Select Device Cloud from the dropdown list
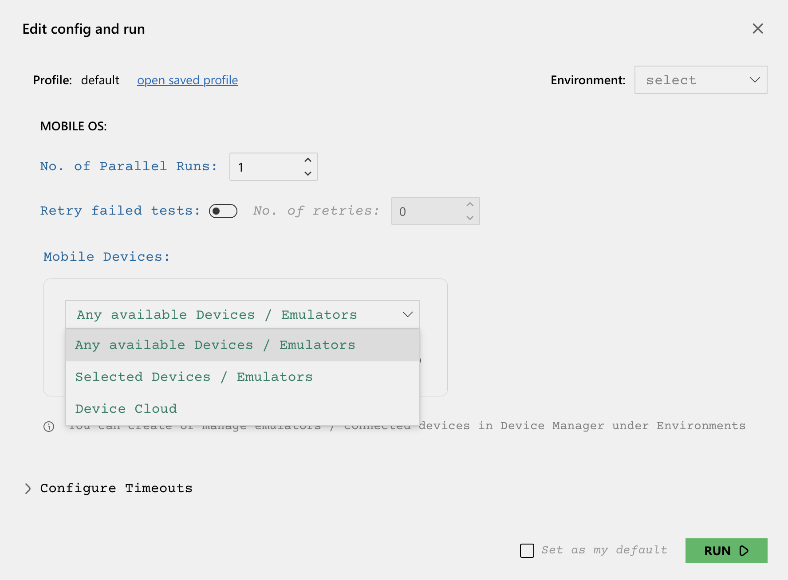 [x=126, y=408]
